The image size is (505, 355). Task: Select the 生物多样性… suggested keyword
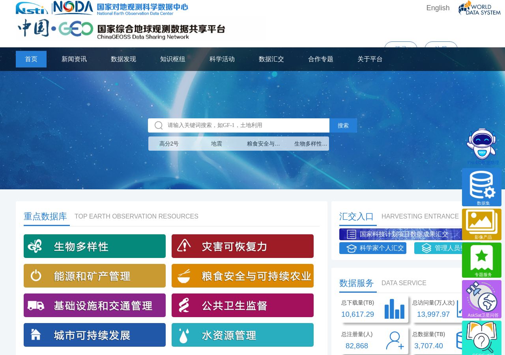point(311,144)
